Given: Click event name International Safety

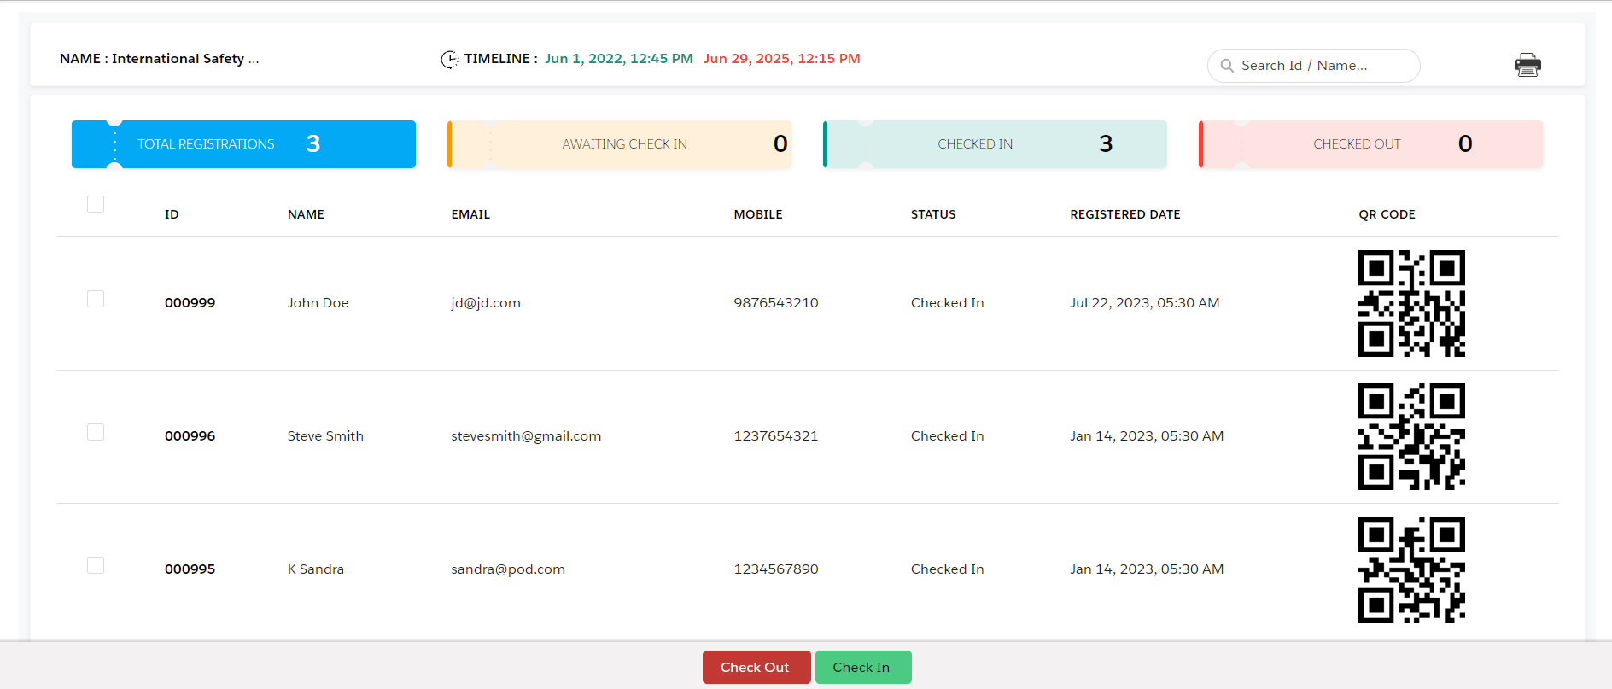Looking at the screenshot, I should [x=185, y=59].
